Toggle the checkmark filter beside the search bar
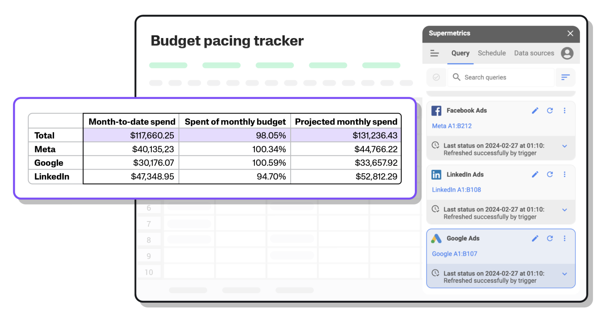Screen dimensions: 604x320 click(x=436, y=77)
